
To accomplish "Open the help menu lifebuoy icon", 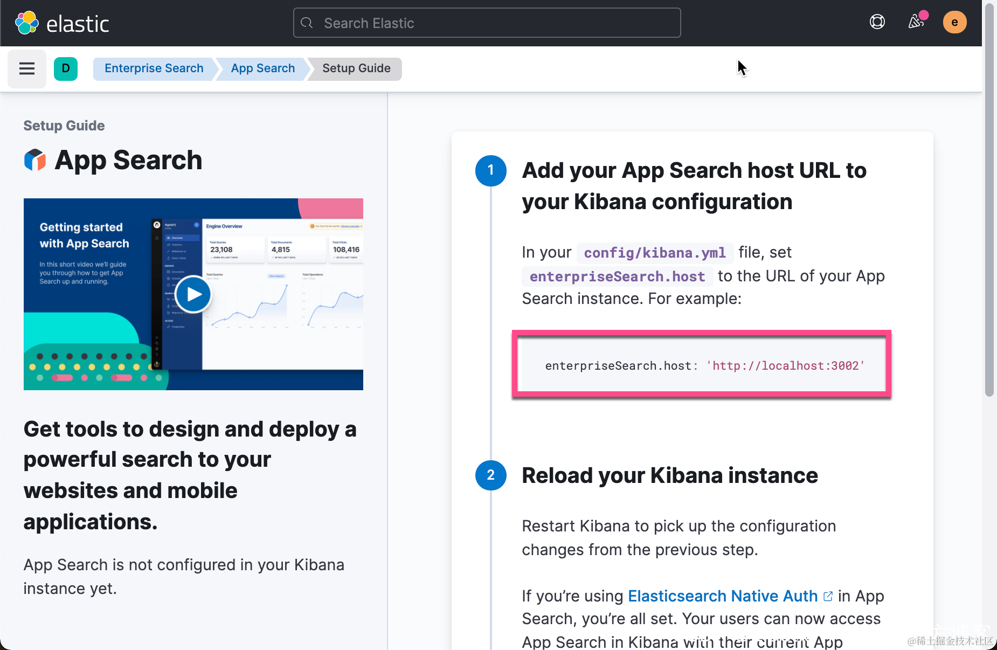I will [877, 22].
